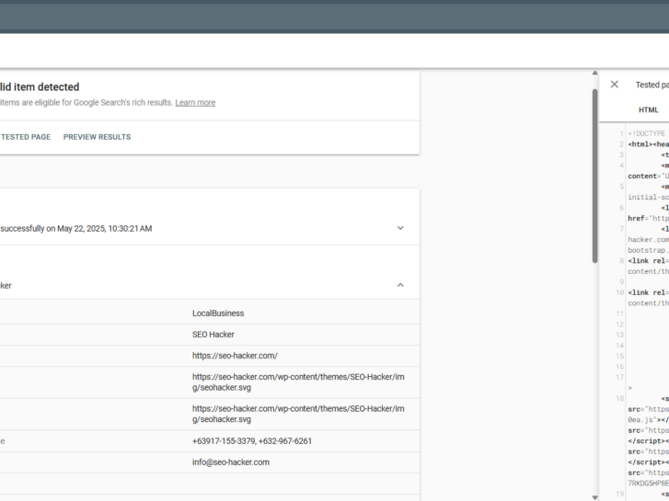This screenshot has height=501, width=669.
Task: Select the phone numbers +63917-155-3379 value
Action: (x=252, y=441)
